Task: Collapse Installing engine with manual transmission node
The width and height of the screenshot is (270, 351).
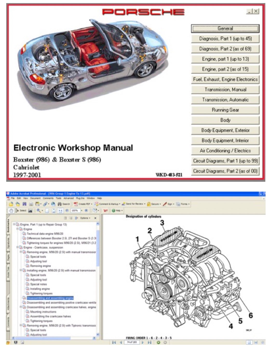Action: 21,270
